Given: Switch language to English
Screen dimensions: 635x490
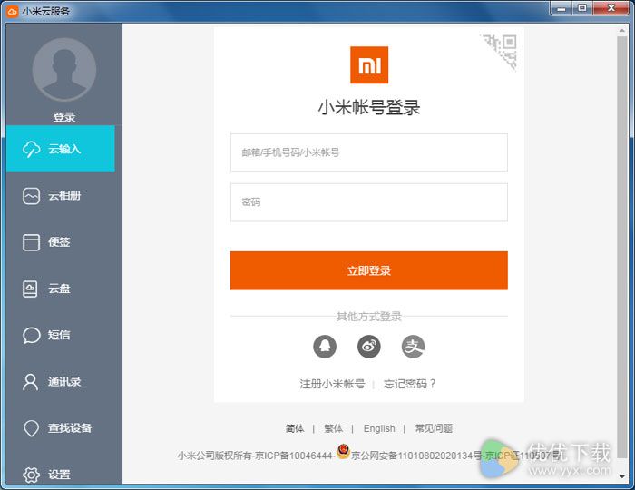Looking at the screenshot, I should point(379,428).
